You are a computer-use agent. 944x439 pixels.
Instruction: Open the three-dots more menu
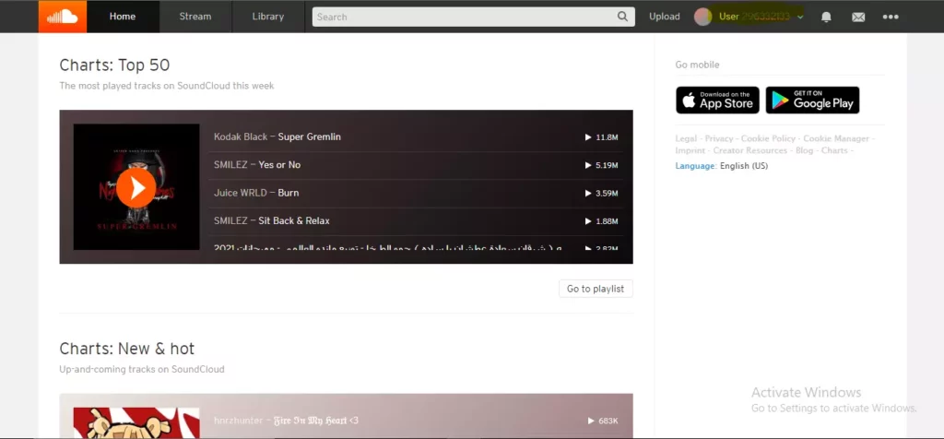point(891,17)
